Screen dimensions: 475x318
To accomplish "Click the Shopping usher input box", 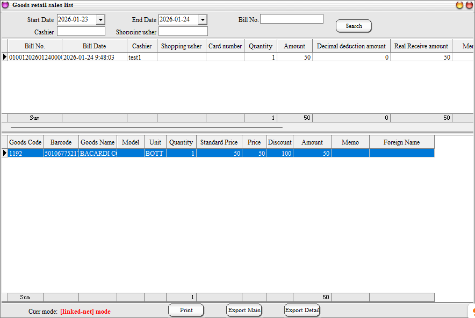I will 183,32.
